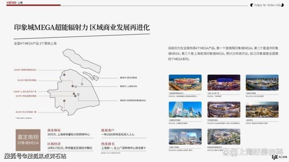
Task: Click the 海上映象 logo in the corner
Action: click(279, 157)
